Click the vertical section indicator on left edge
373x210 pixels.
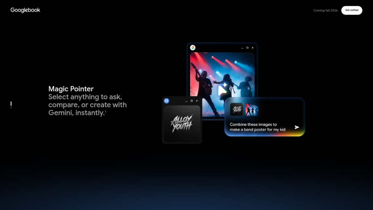[x=11, y=105]
